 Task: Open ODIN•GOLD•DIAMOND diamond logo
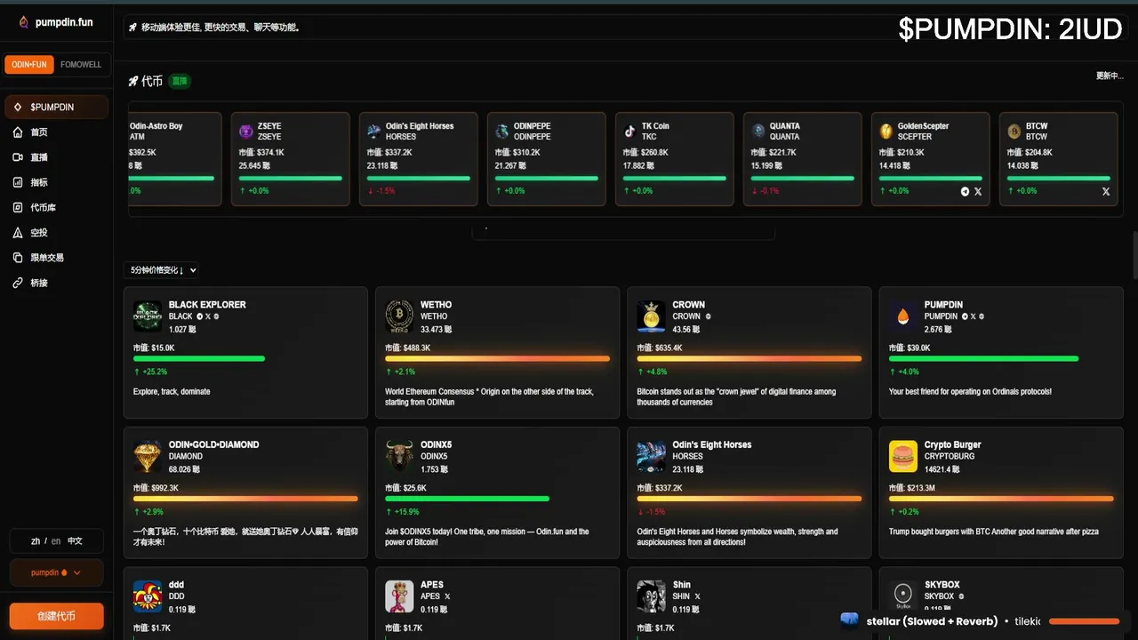point(148,456)
